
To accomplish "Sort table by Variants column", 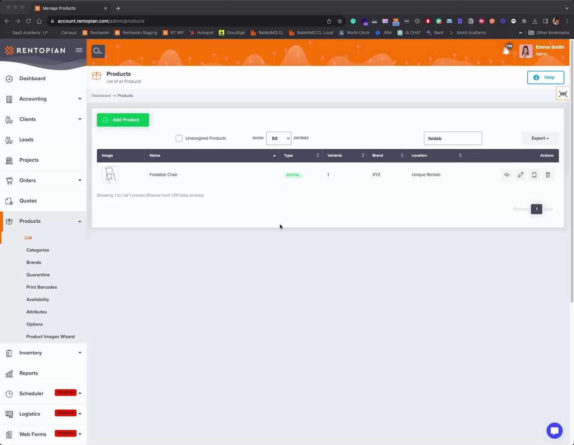I will 345,156.
